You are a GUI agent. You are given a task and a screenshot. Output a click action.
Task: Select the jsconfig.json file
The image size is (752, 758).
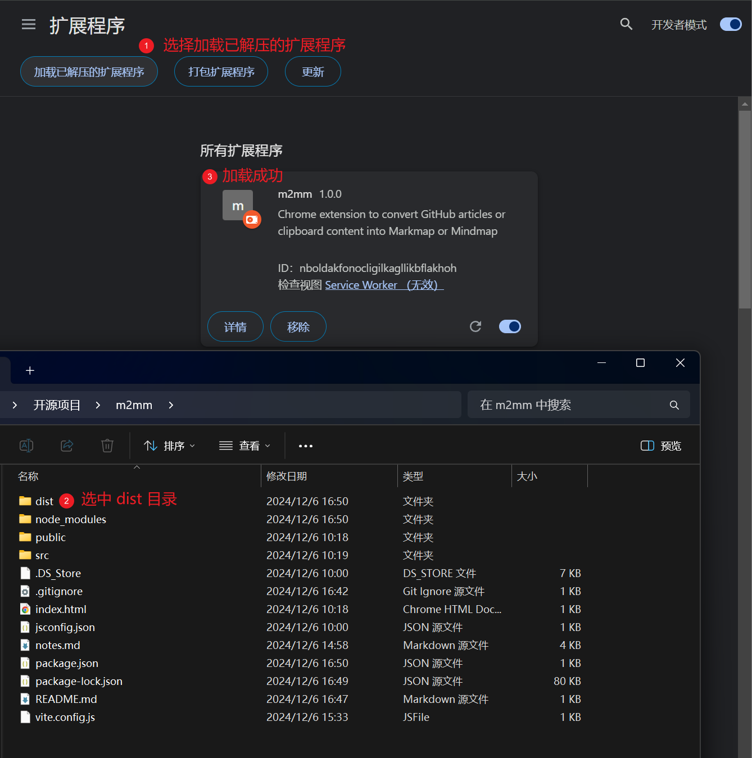[65, 627]
